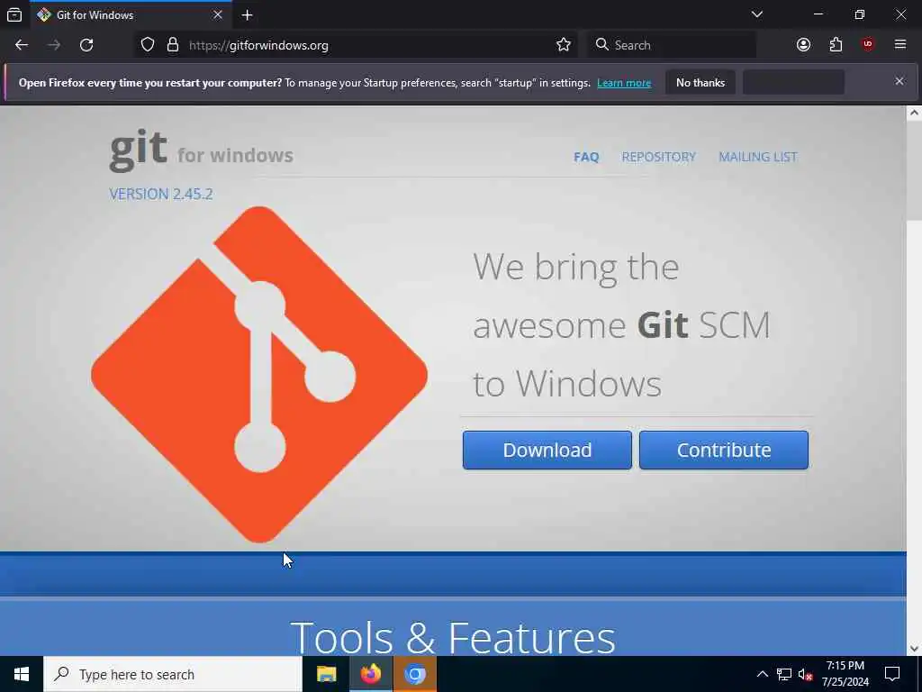Click the blank button beside No thanks
922x692 pixels.
pos(794,82)
